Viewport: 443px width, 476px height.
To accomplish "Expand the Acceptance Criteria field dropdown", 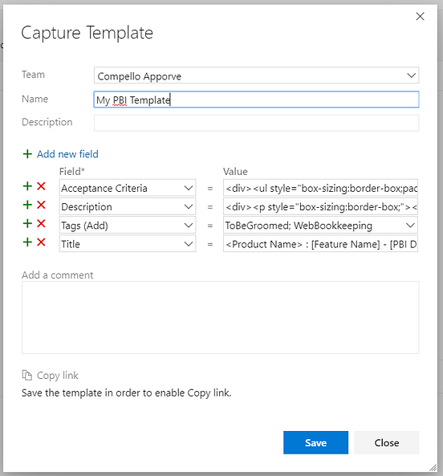I will (189, 188).
